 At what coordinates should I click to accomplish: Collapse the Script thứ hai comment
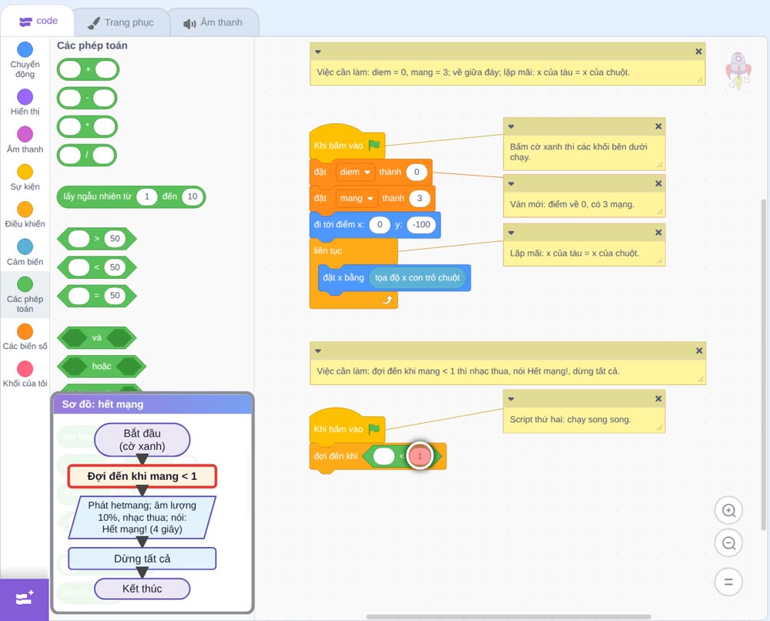511,399
